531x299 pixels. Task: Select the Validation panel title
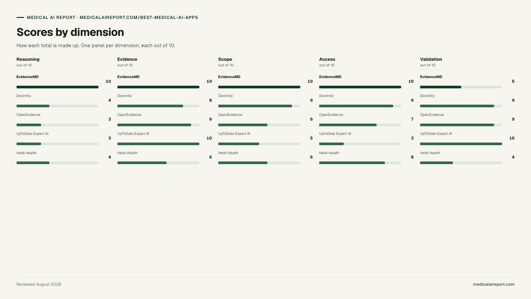click(x=431, y=59)
